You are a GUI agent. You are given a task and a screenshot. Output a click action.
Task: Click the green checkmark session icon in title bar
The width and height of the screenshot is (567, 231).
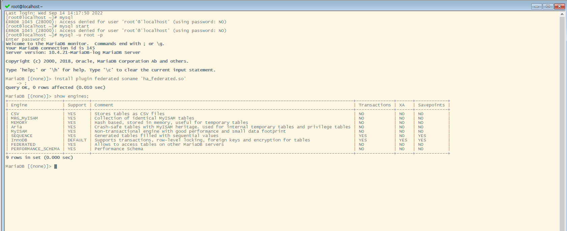[x=7, y=6]
